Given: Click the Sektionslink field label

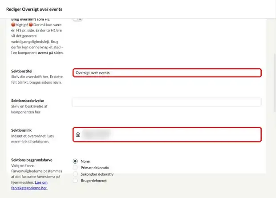Looking at the screenshot, I should (x=21, y=130).
